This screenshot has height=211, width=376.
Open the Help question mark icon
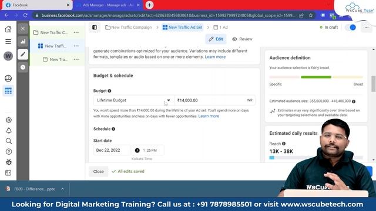[9, 152]
